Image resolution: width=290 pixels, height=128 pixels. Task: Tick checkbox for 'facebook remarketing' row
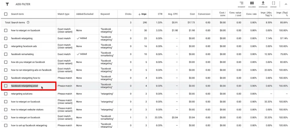(6, 54)
